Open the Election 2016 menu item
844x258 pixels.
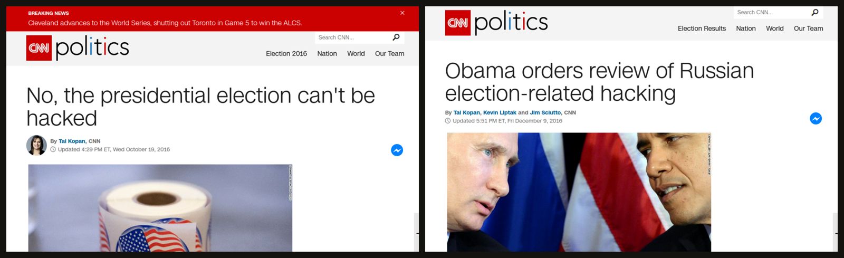coord(286,54)
